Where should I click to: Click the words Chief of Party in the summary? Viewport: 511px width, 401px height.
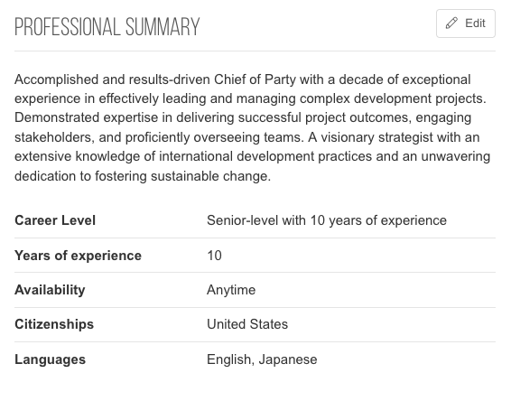[255, 79]
